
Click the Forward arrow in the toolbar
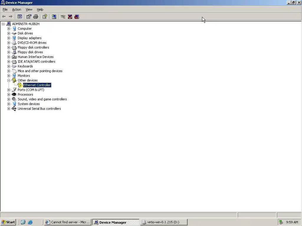pos(11,17)
